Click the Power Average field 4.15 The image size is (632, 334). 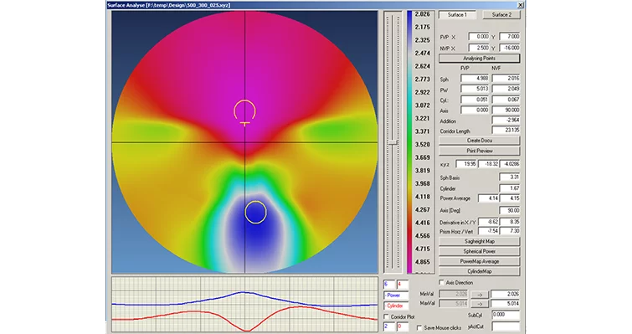pos(510,198)
